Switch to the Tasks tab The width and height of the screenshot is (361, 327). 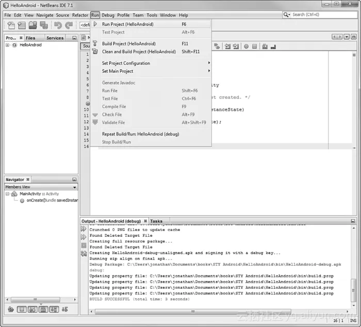point(156,221)
